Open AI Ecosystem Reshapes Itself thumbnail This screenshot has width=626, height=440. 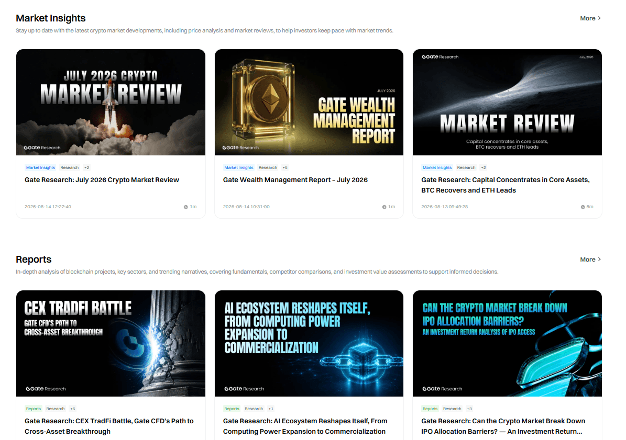[x=309, y=344]
